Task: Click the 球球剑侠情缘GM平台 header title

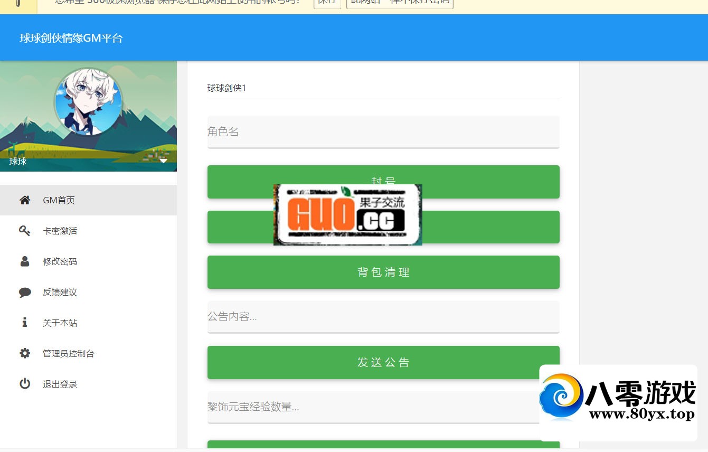Action: click(x=71, y=38)
